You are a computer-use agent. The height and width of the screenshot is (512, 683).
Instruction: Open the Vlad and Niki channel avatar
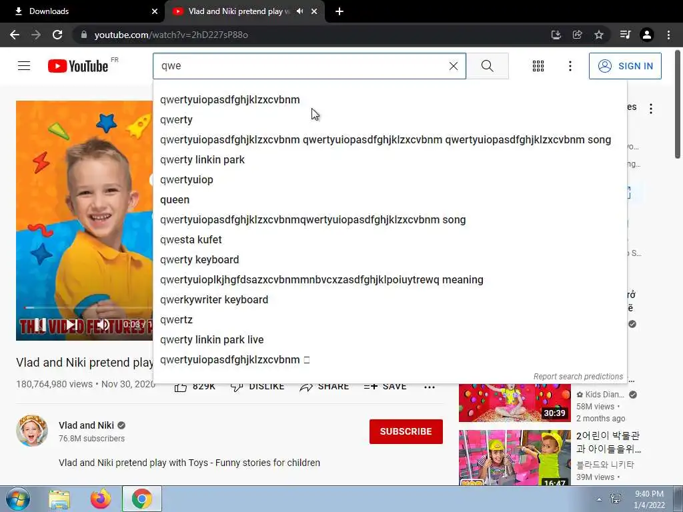pyautogui.click(x=32, y=431)
